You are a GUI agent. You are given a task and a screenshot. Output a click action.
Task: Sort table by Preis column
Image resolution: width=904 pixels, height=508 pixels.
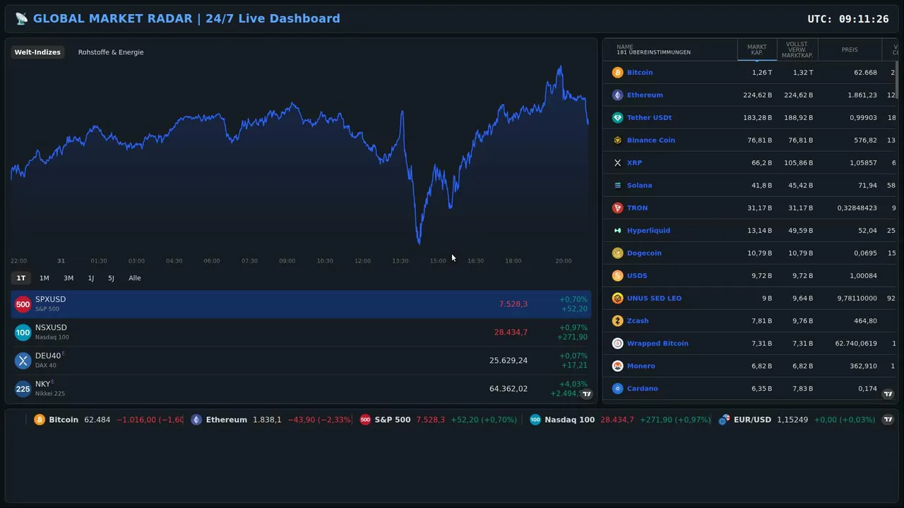coord(850,50)
